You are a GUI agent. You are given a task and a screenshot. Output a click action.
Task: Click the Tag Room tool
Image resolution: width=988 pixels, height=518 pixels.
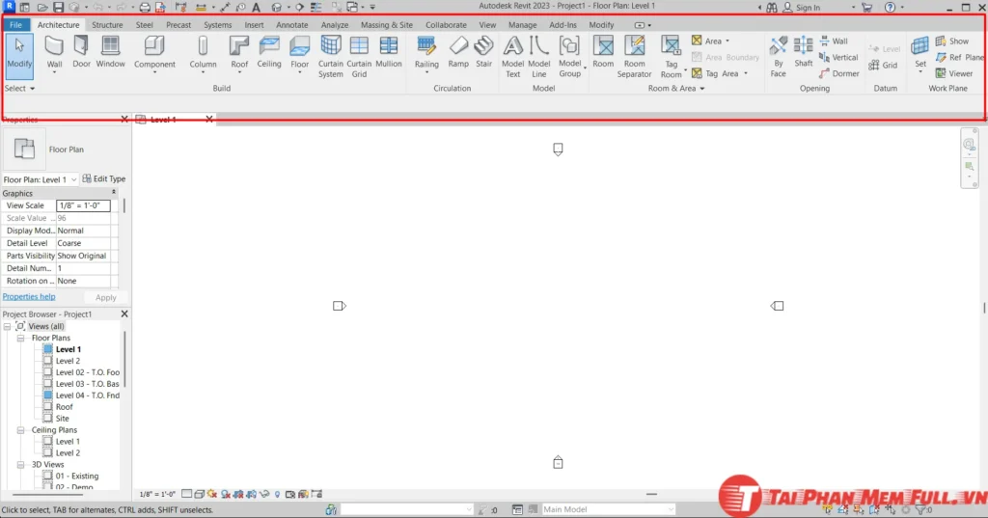[x=672, y=57]
